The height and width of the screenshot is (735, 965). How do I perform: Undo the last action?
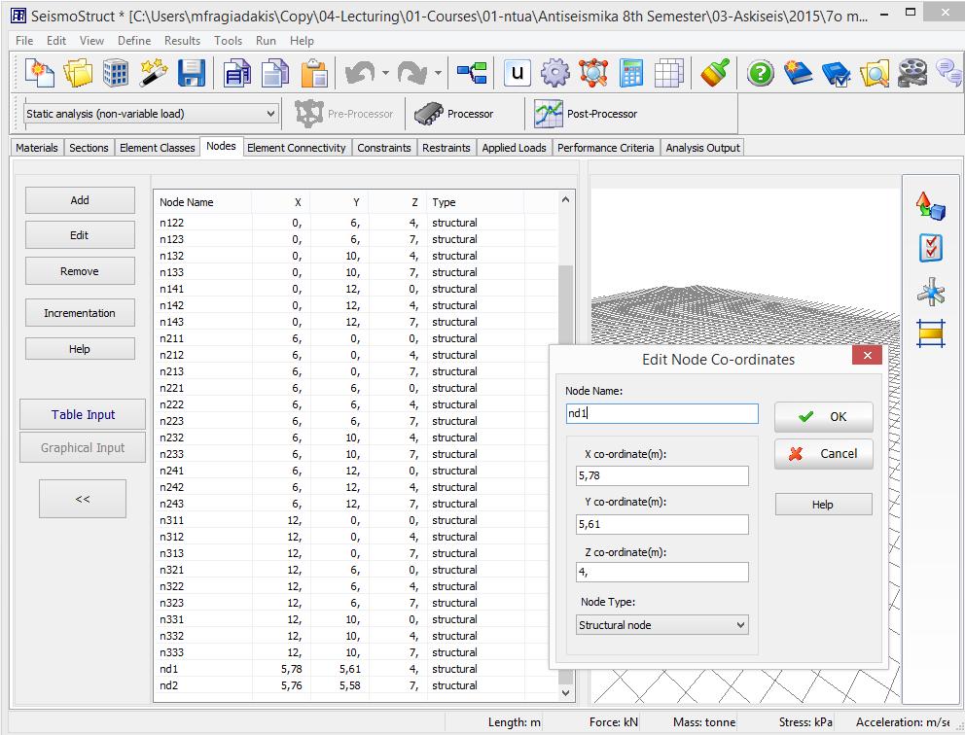[361, 73]
